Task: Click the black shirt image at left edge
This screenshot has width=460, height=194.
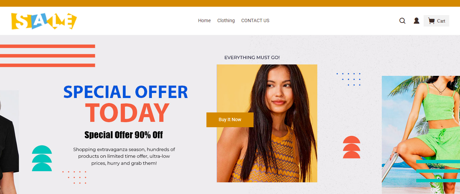Action: click(x=9, y=142)
